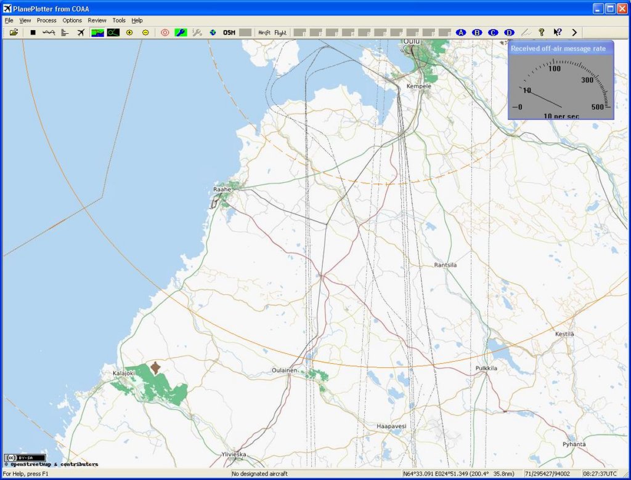Expand the toolbar with the right chevron

pos(574,33)
